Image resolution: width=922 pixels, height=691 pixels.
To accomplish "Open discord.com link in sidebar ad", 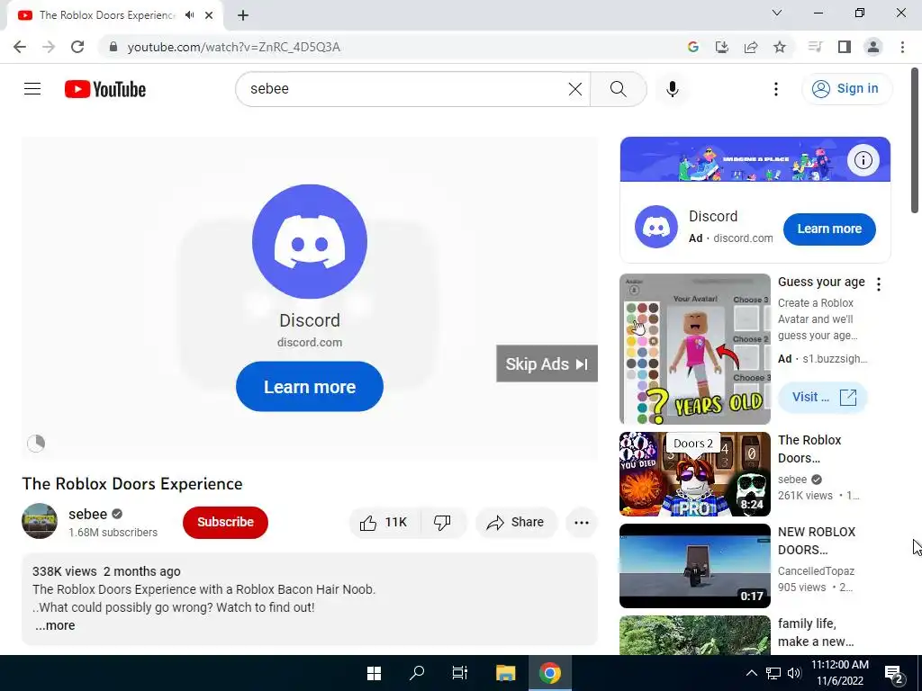I will pos(743,238).
